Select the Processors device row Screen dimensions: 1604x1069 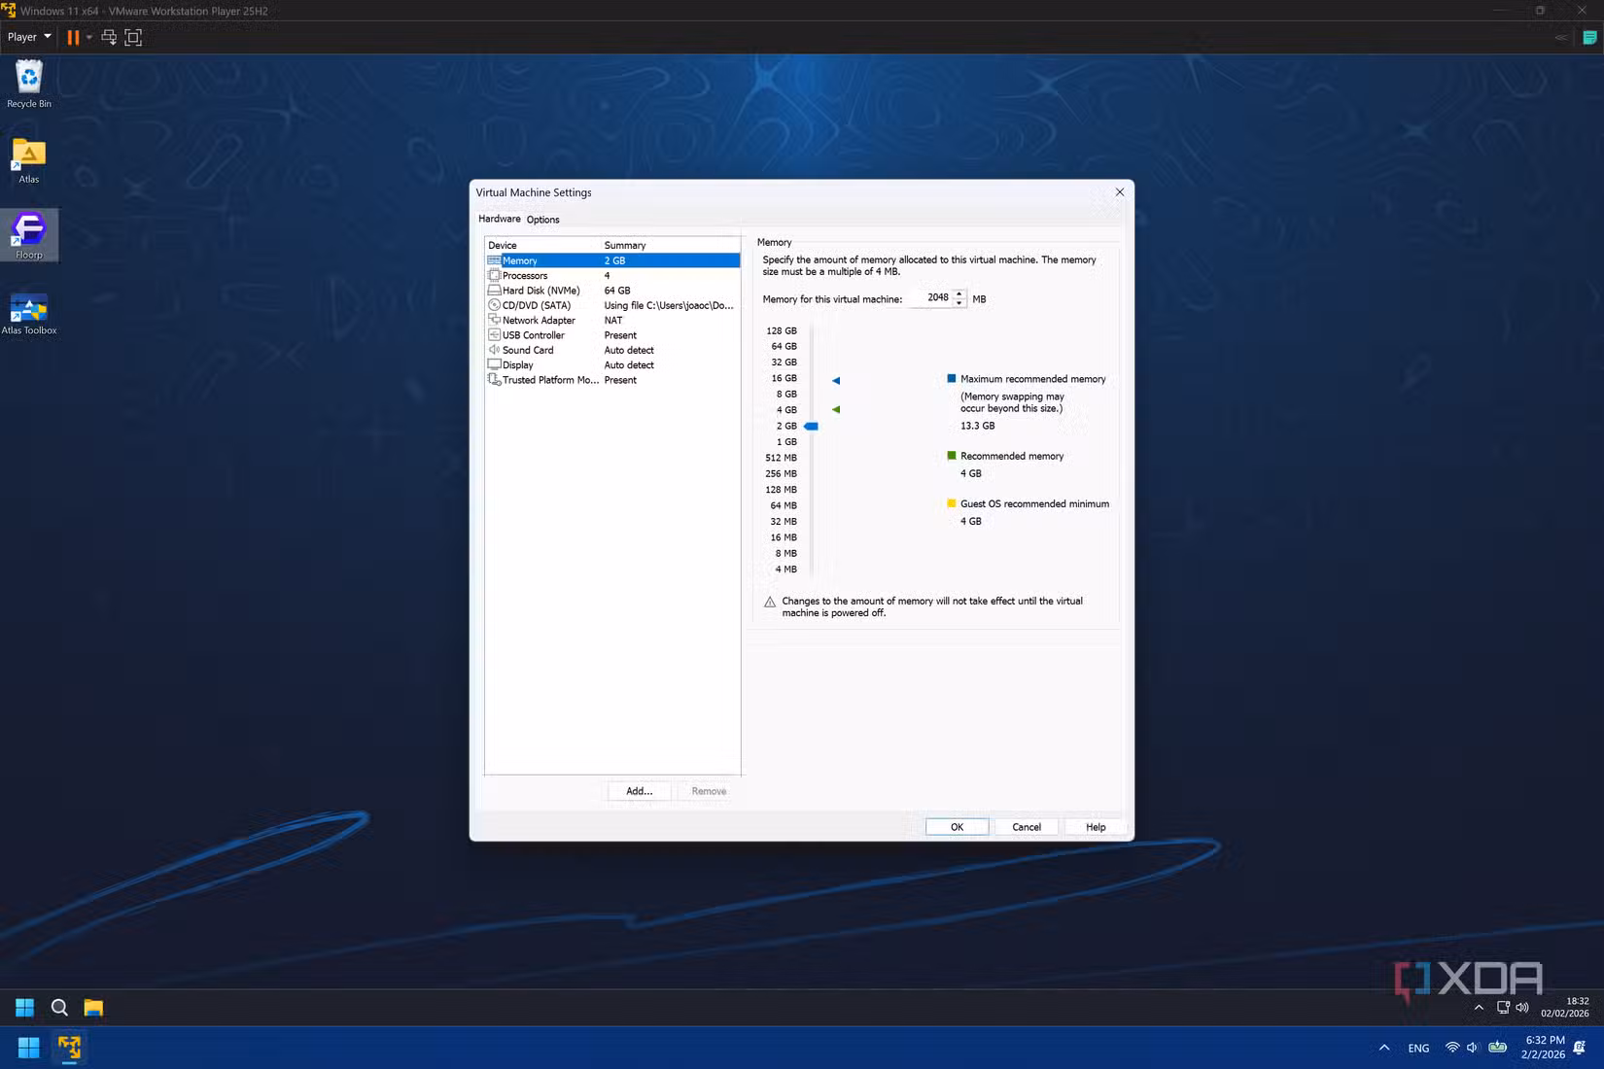612,275
